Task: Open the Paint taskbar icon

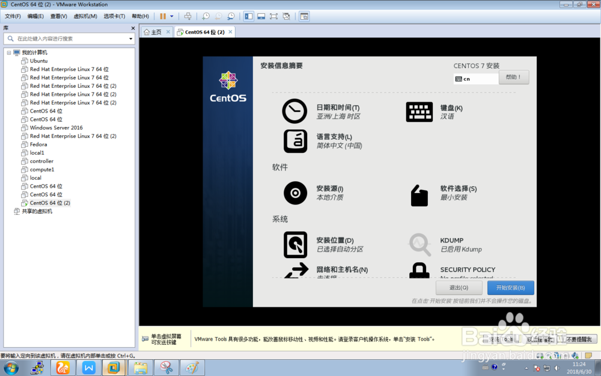Action: tap(192, 368)
